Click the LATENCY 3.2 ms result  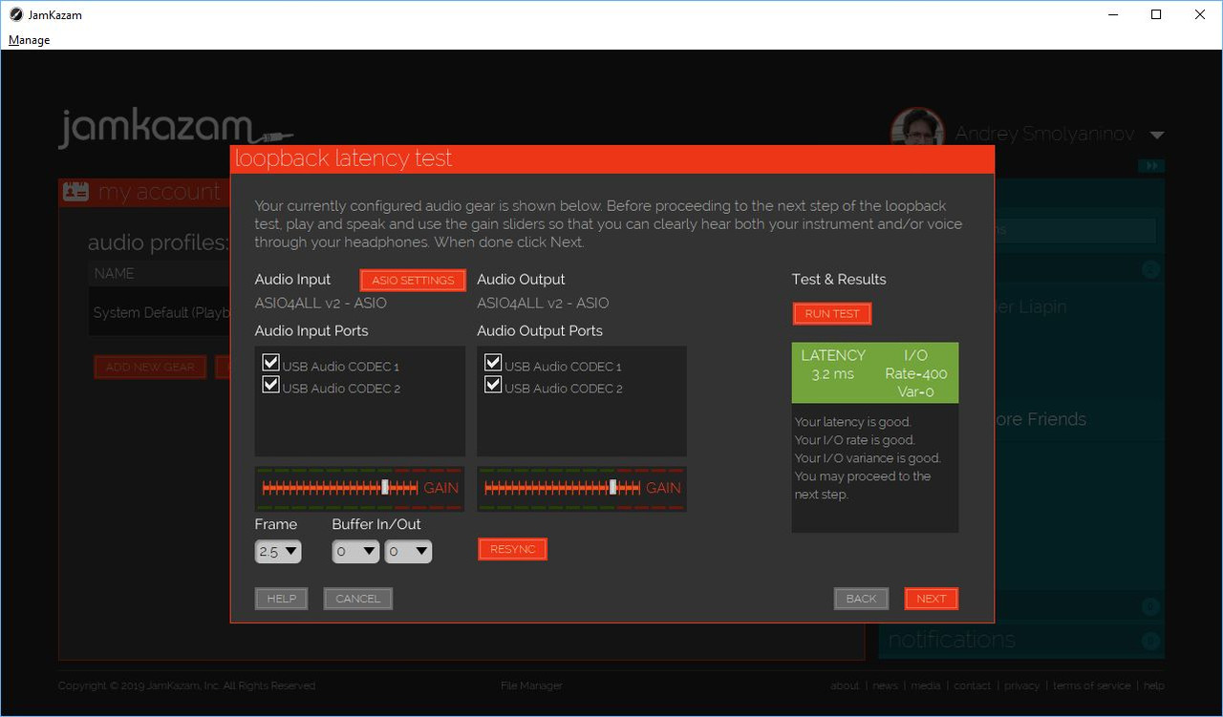coord(833,364)
